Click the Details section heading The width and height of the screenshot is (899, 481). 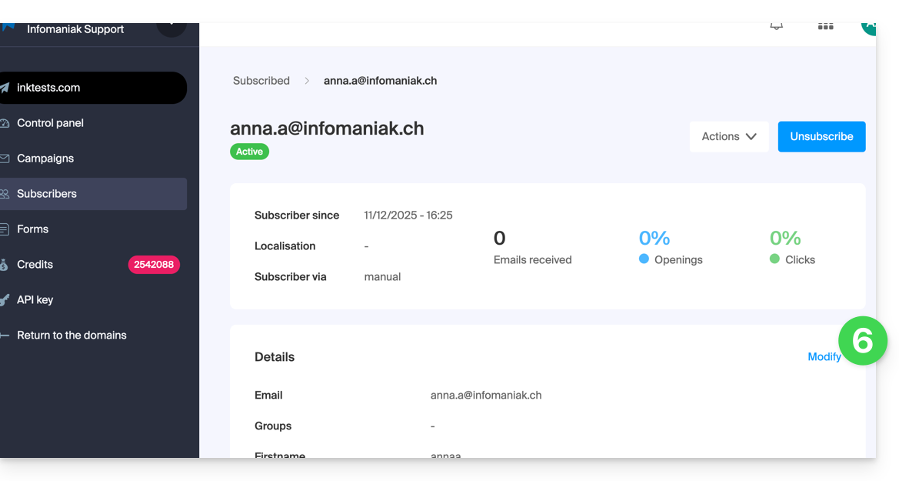274,357
